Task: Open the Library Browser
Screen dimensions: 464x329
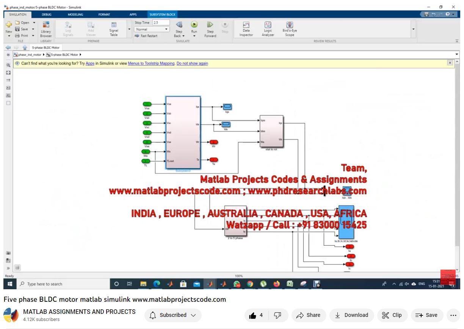Action: click(x=46, y=29)
